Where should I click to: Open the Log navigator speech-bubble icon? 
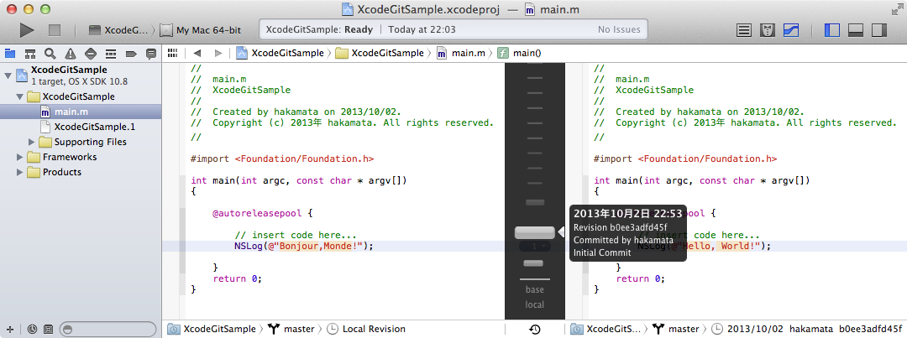coord(151,53)
